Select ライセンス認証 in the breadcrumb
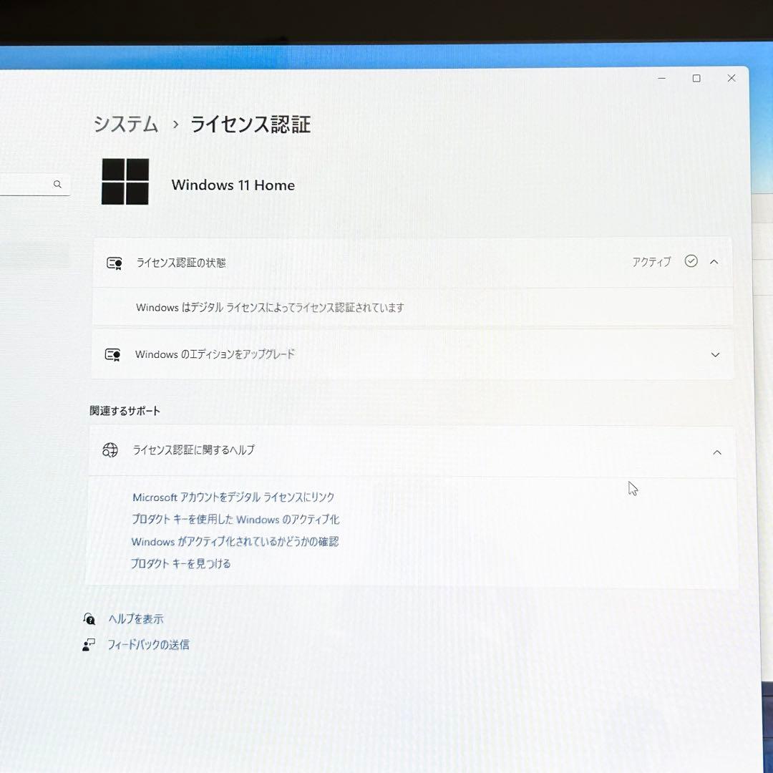 (x=250, y=125)
